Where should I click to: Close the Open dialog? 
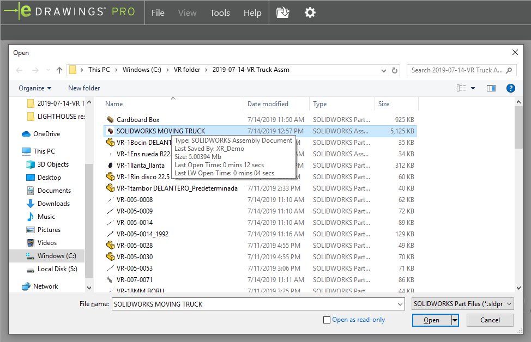click(x=515, y=52)
